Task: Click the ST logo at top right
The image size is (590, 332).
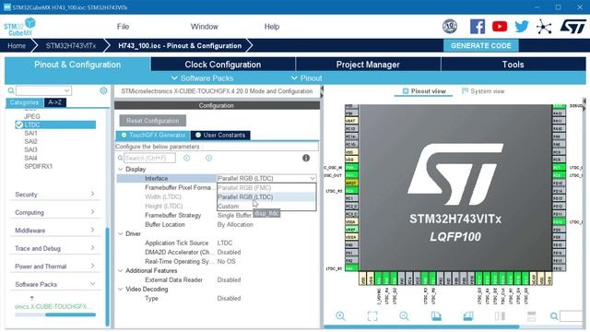Action: (x=572, y=27)
